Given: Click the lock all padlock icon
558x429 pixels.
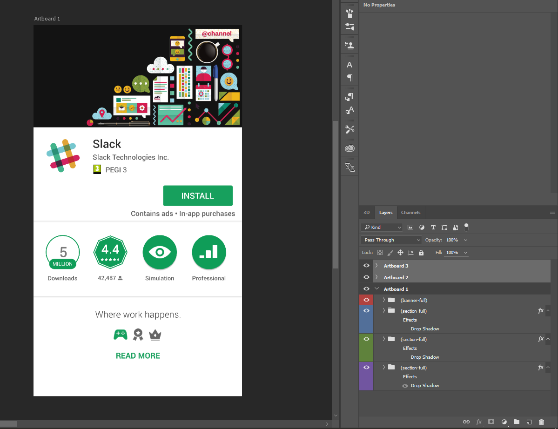Looking at the screenshot, I should [421, 253].
